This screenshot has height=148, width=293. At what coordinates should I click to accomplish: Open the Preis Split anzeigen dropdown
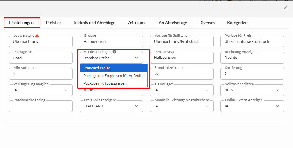(111, 106)
